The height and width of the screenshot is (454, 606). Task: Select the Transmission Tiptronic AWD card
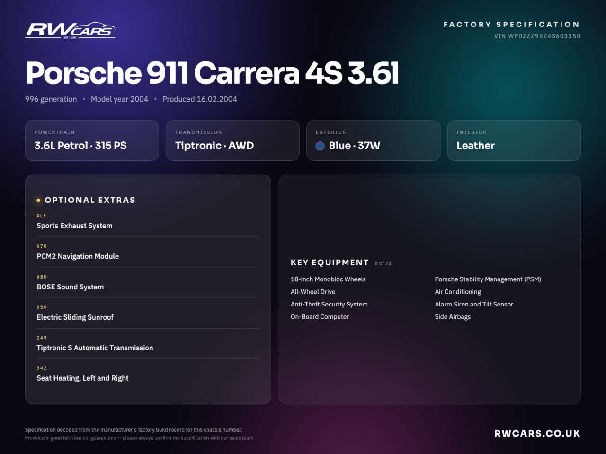click(232, 140)
